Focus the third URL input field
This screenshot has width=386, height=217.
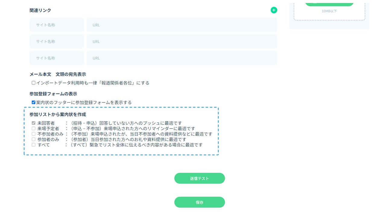182,58
